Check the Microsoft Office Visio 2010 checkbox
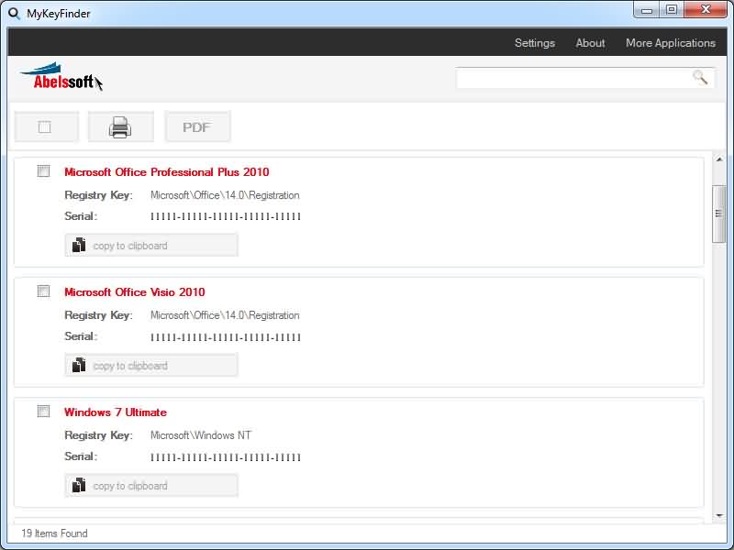Viewport: 734px width, 550px height. (42, 291)
